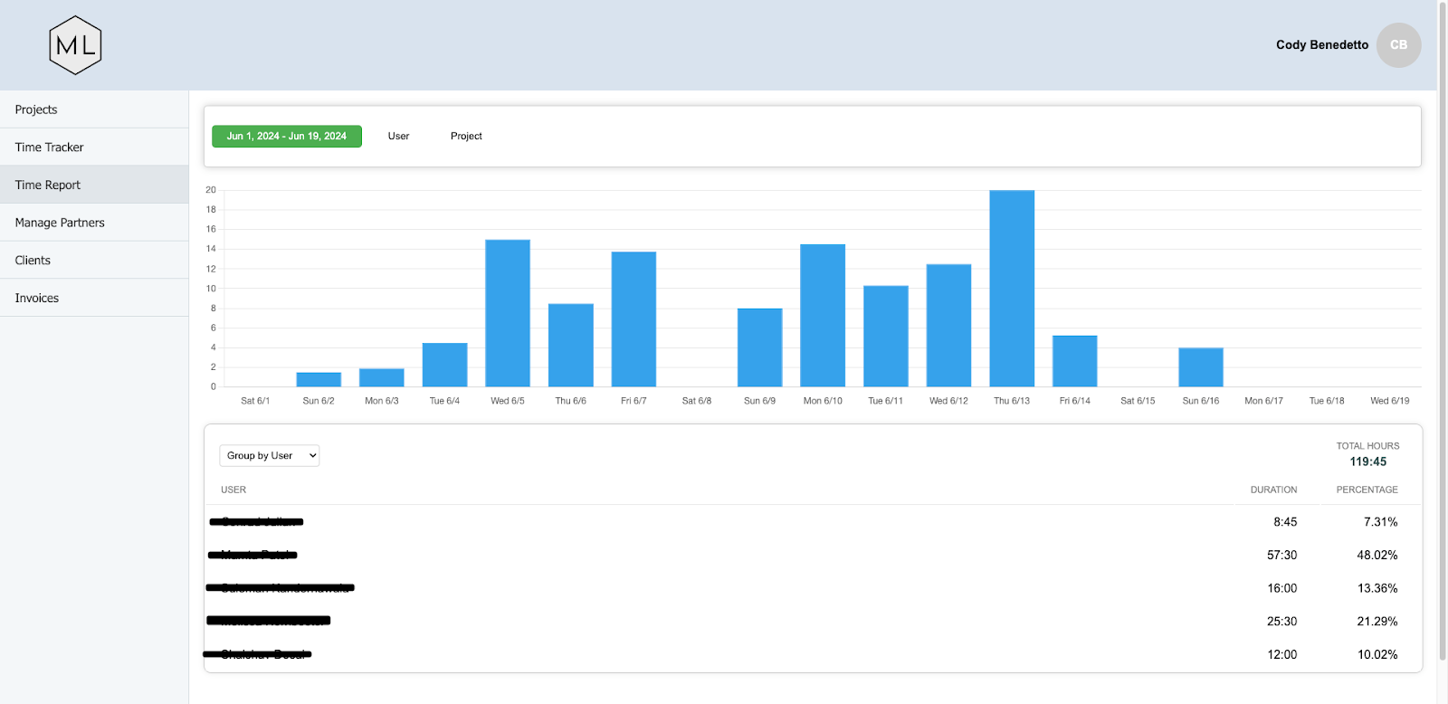
Task: Click the Tue 6/18 axis label
Action: tap(1327, 401)
